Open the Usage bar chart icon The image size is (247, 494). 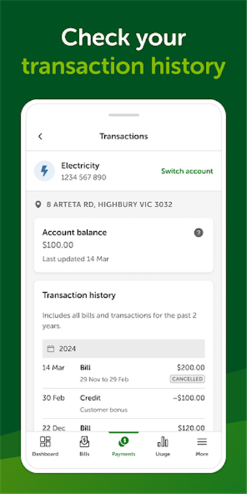[163, 442]
